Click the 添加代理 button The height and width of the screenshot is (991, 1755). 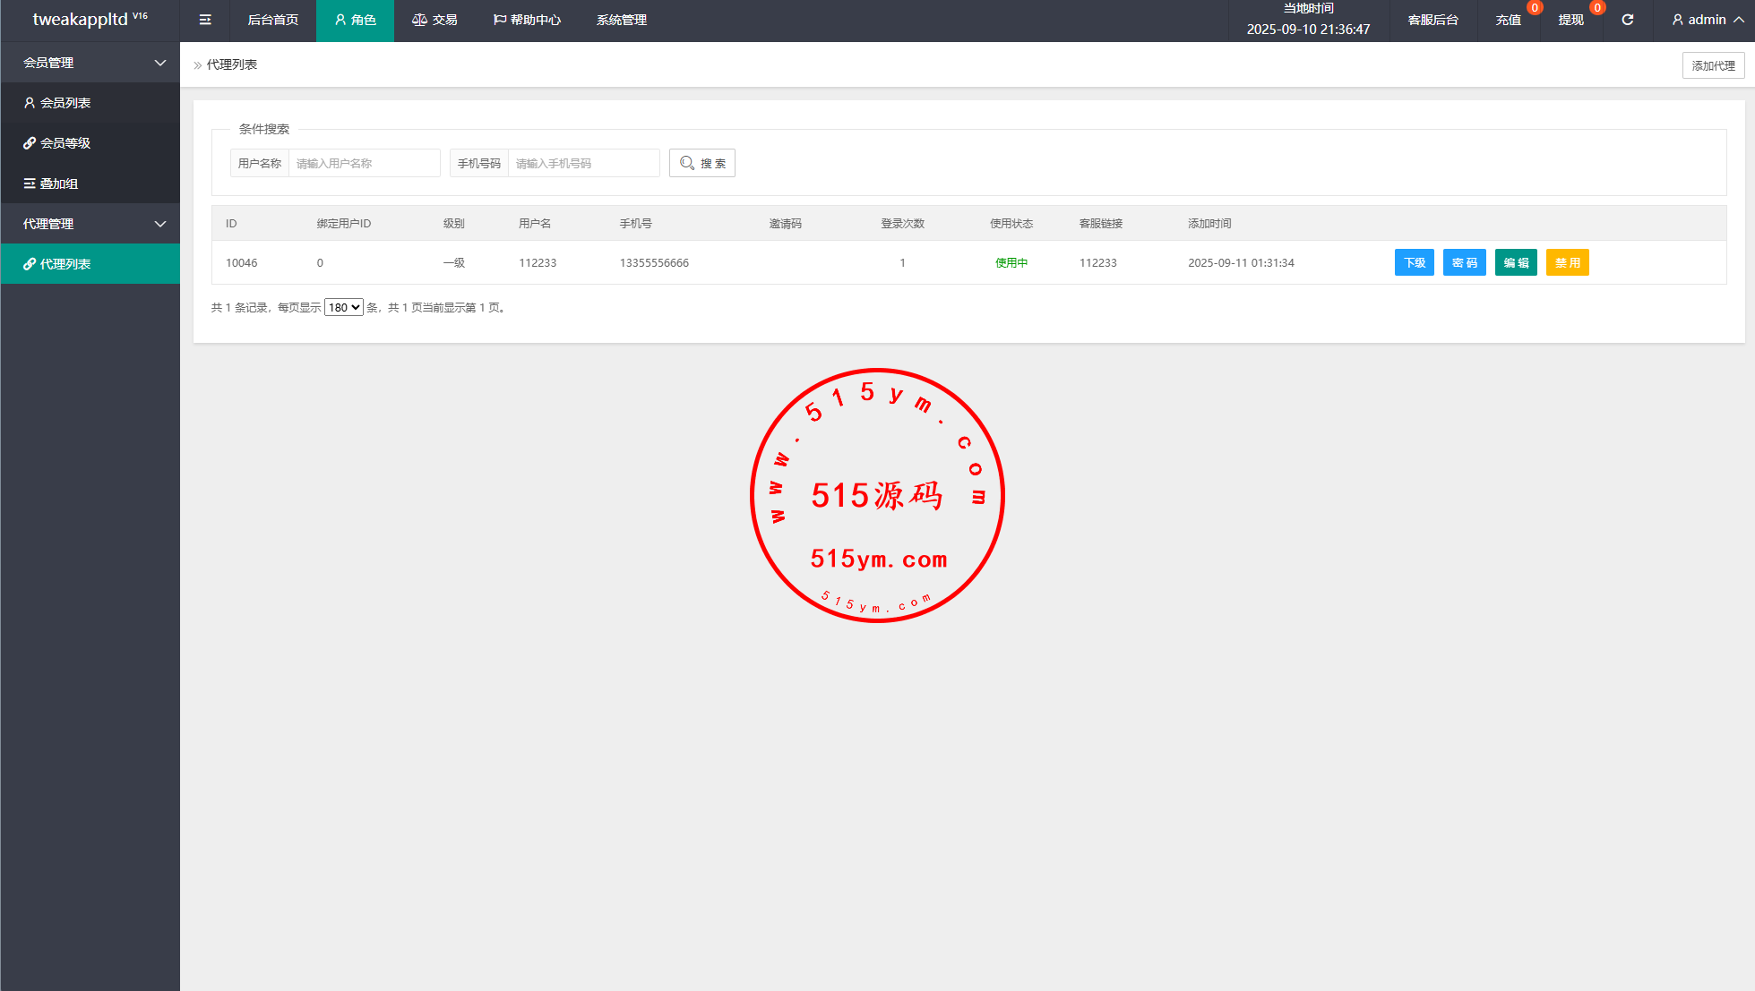coord(1712,65)
